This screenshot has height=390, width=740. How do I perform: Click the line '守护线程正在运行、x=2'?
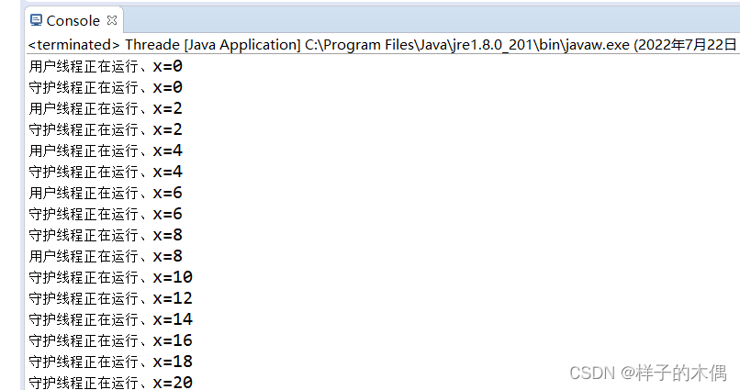coord(106,129)
